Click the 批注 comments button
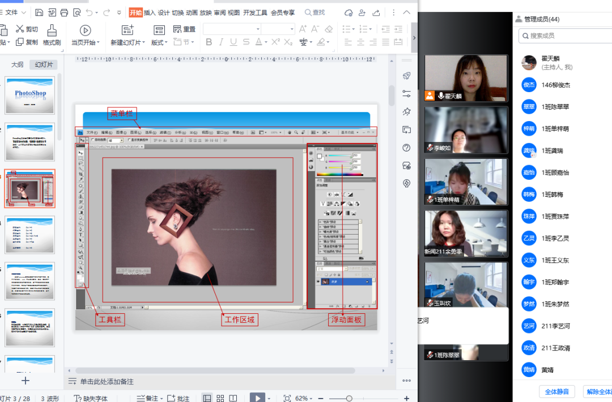Image resolution: width=612 pixels, height=402 pixels. (x=178, y=398)
